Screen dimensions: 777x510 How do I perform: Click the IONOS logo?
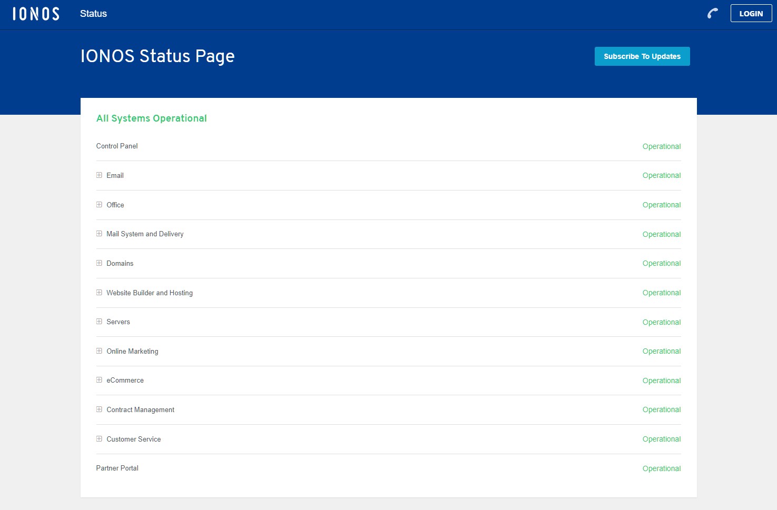[x=35, y=14]
